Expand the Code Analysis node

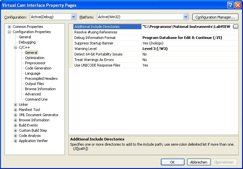click(x=15, y=136)
